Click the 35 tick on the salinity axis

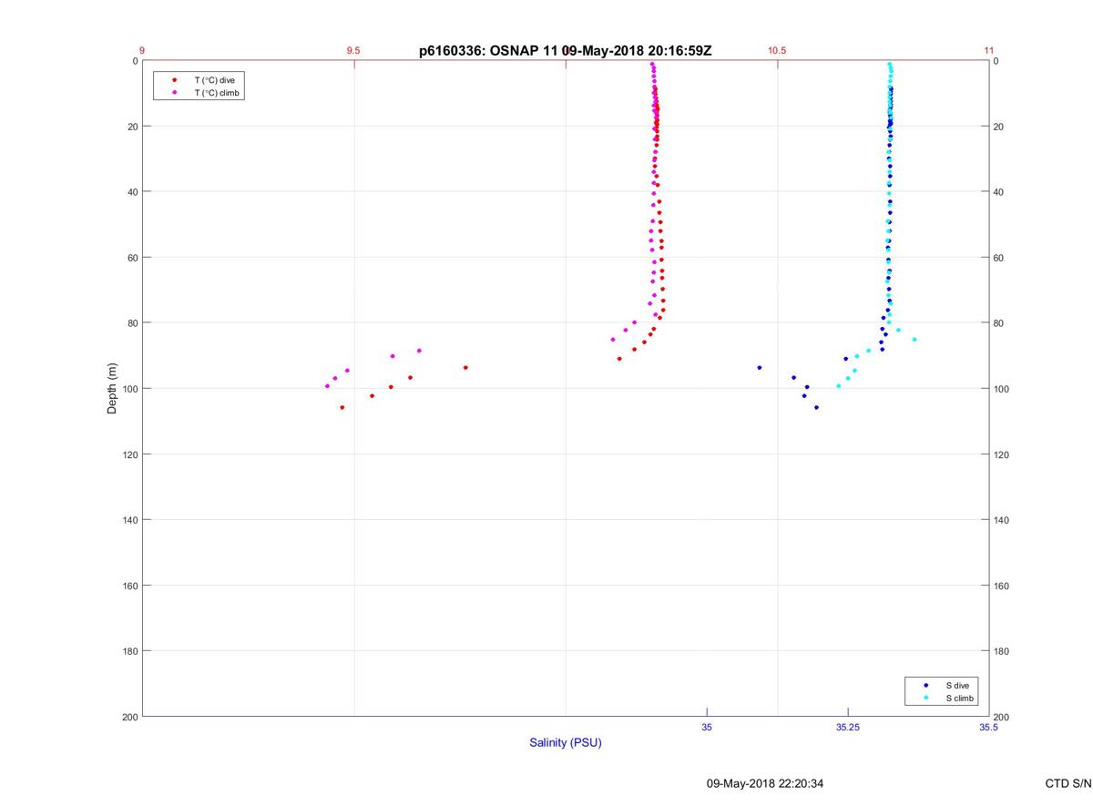707,728
